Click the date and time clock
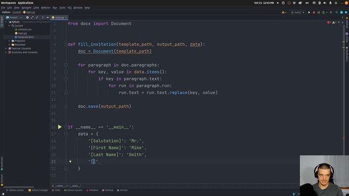The width and height of the screenshot is (349, 196). [264, 3]
